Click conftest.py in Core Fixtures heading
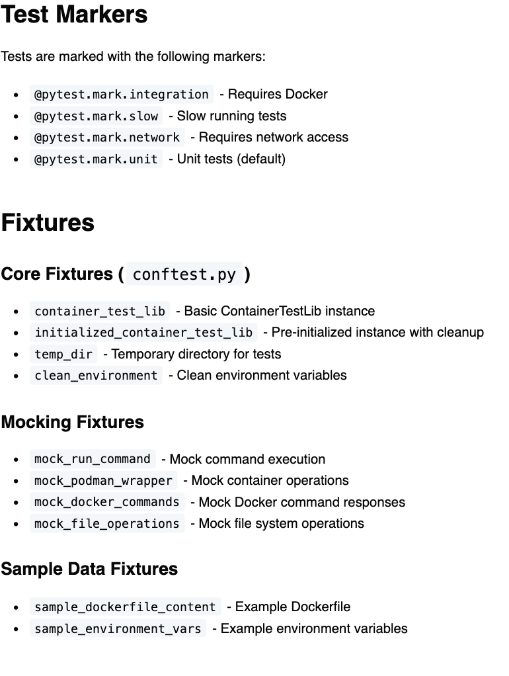 pos(184,275)
